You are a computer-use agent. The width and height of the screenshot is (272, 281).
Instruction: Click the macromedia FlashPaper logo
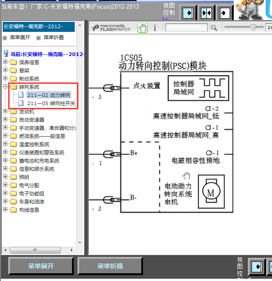pyautogui.click(x=111, y=28)
